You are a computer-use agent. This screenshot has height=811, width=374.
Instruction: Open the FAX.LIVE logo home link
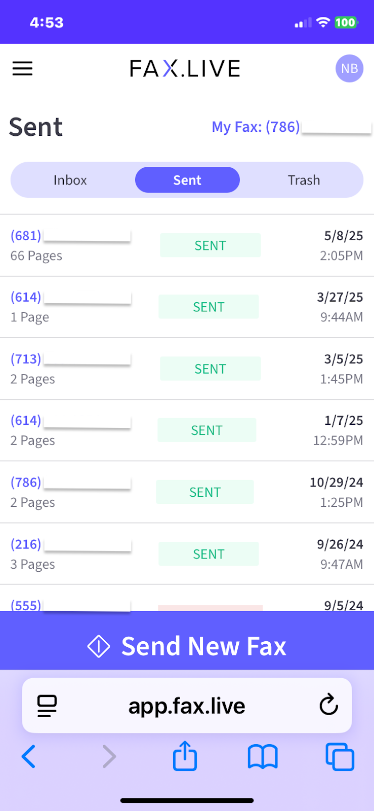[185, 68]
